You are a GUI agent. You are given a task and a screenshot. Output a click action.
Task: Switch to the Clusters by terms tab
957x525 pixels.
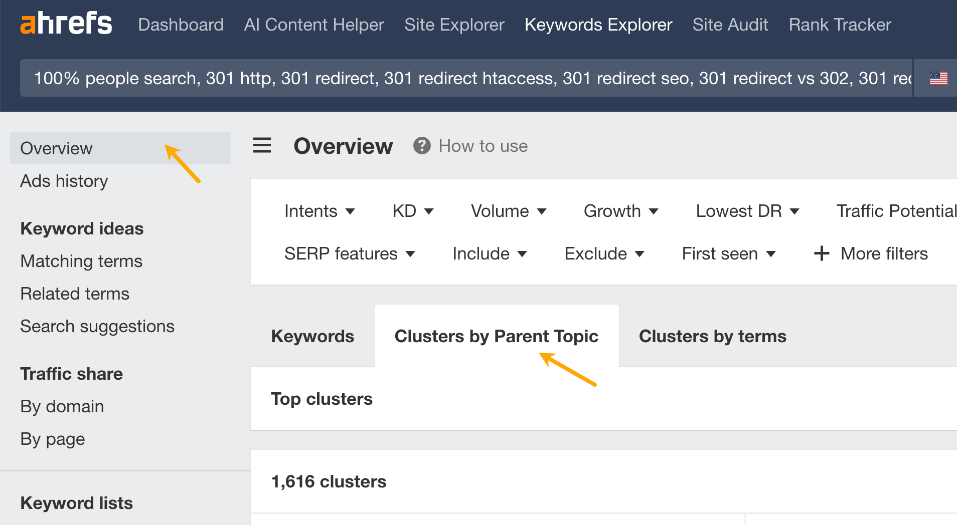pyautogui.click(x=712, y=336)
